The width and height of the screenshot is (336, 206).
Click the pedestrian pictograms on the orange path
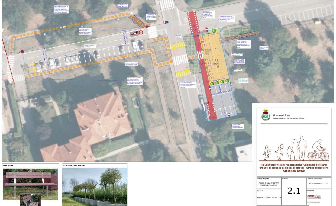[x=63, y=27]
